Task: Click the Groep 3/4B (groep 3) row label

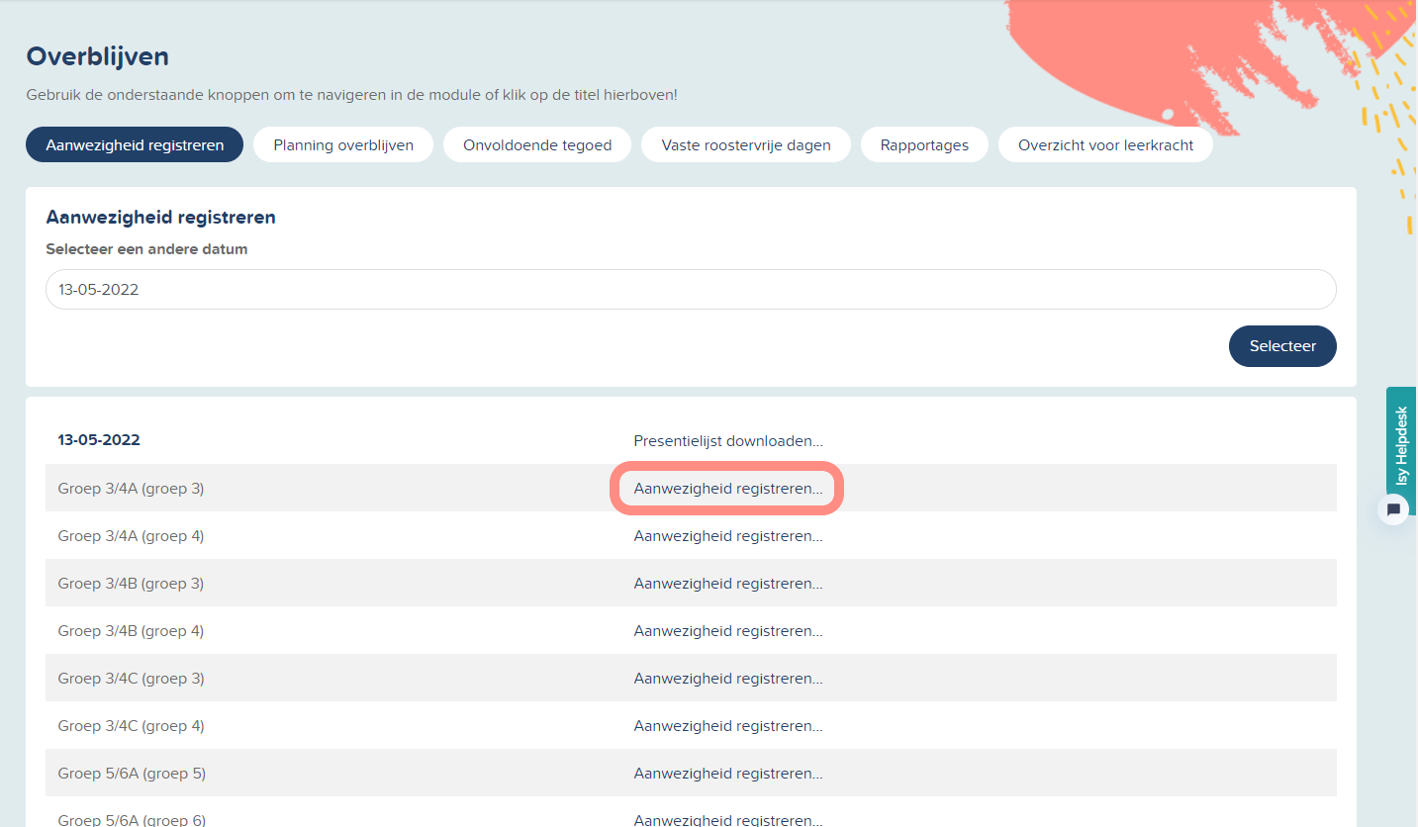Action: point(131,583)
